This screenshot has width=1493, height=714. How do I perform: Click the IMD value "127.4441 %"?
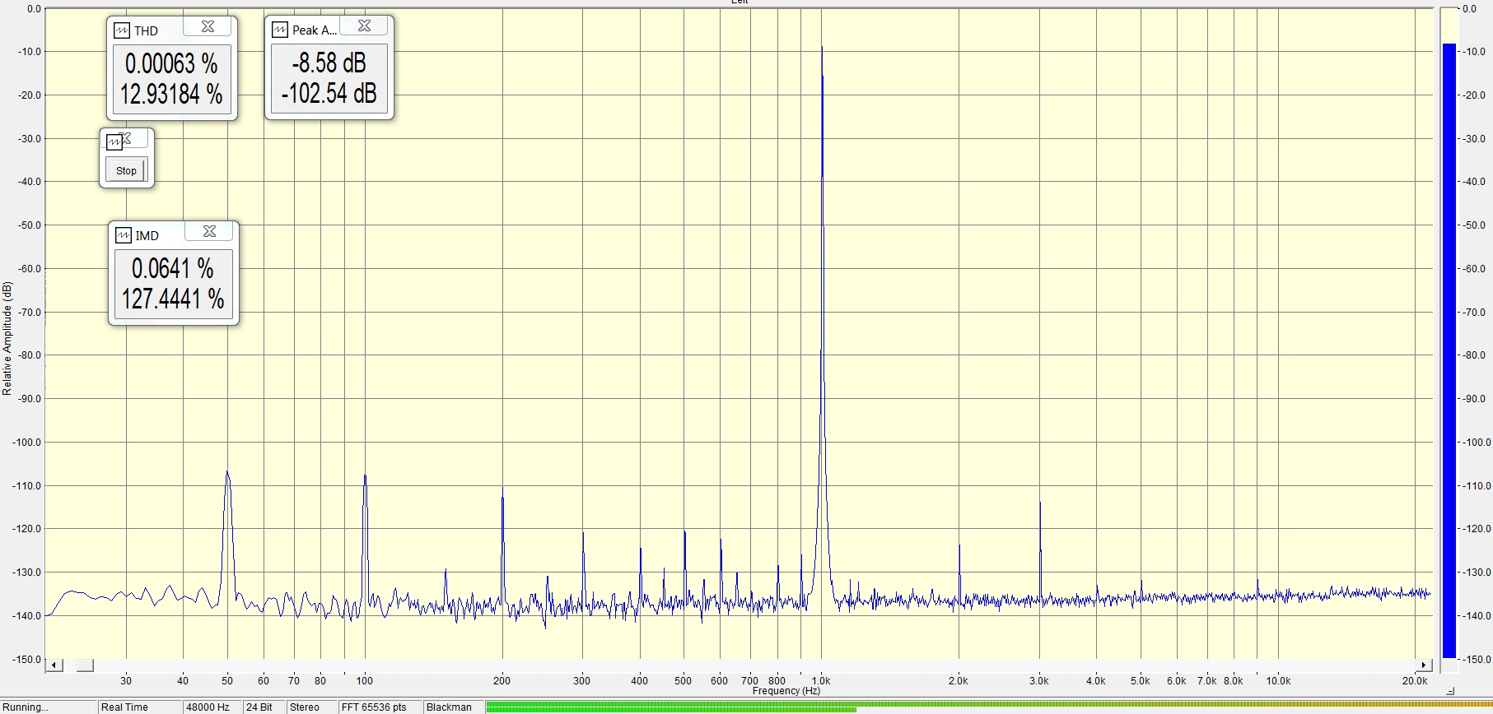[173, 299]
